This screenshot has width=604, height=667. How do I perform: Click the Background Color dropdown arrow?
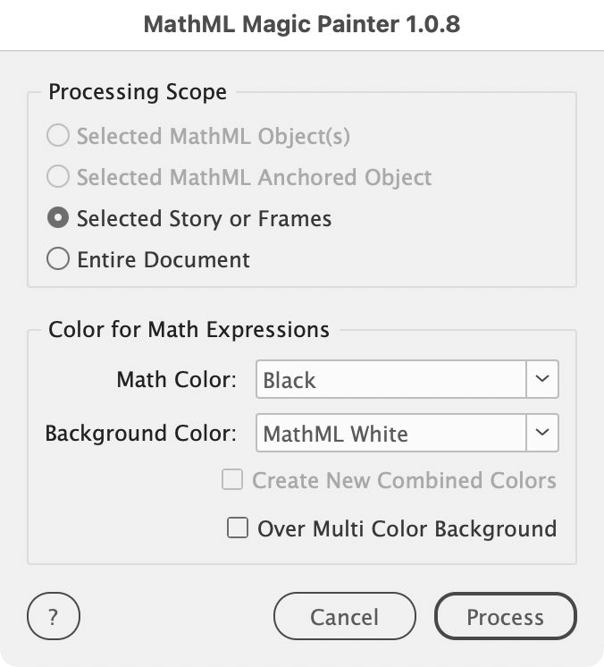coord(541,434)
